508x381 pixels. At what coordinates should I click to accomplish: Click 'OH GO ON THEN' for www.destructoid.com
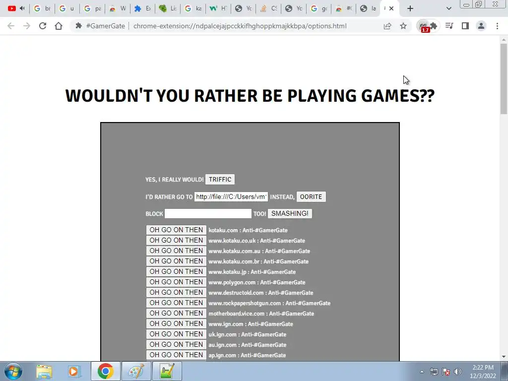coord(176,292)
